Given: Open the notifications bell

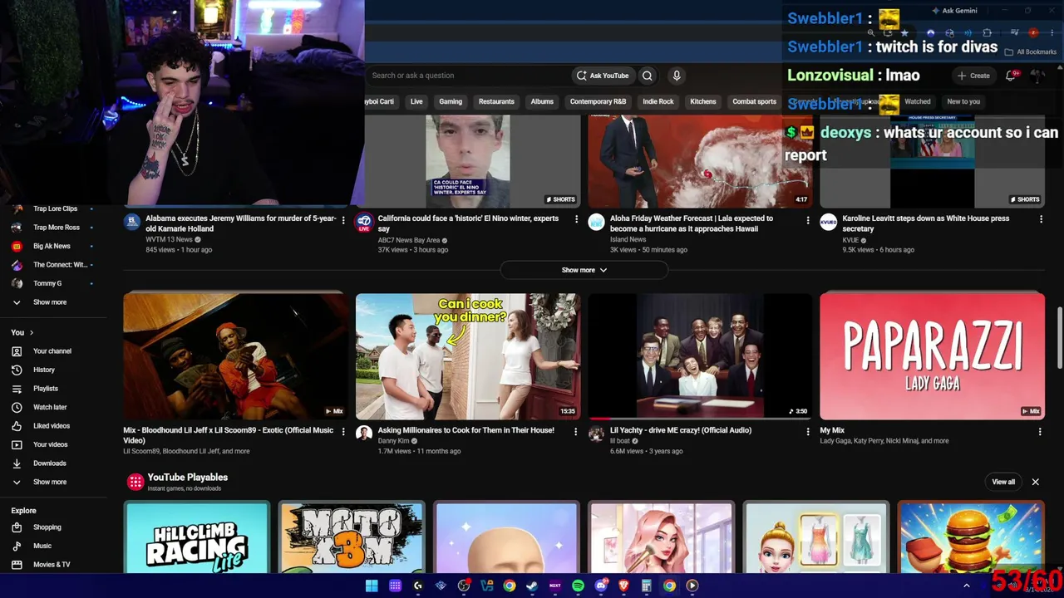Looking at the screenshot, I should 1011,76.
